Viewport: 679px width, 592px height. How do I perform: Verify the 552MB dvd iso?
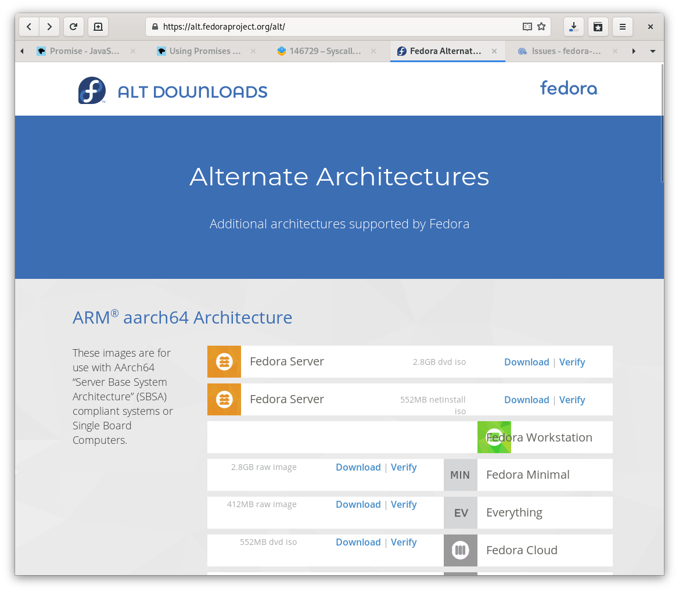coord(404,542)
